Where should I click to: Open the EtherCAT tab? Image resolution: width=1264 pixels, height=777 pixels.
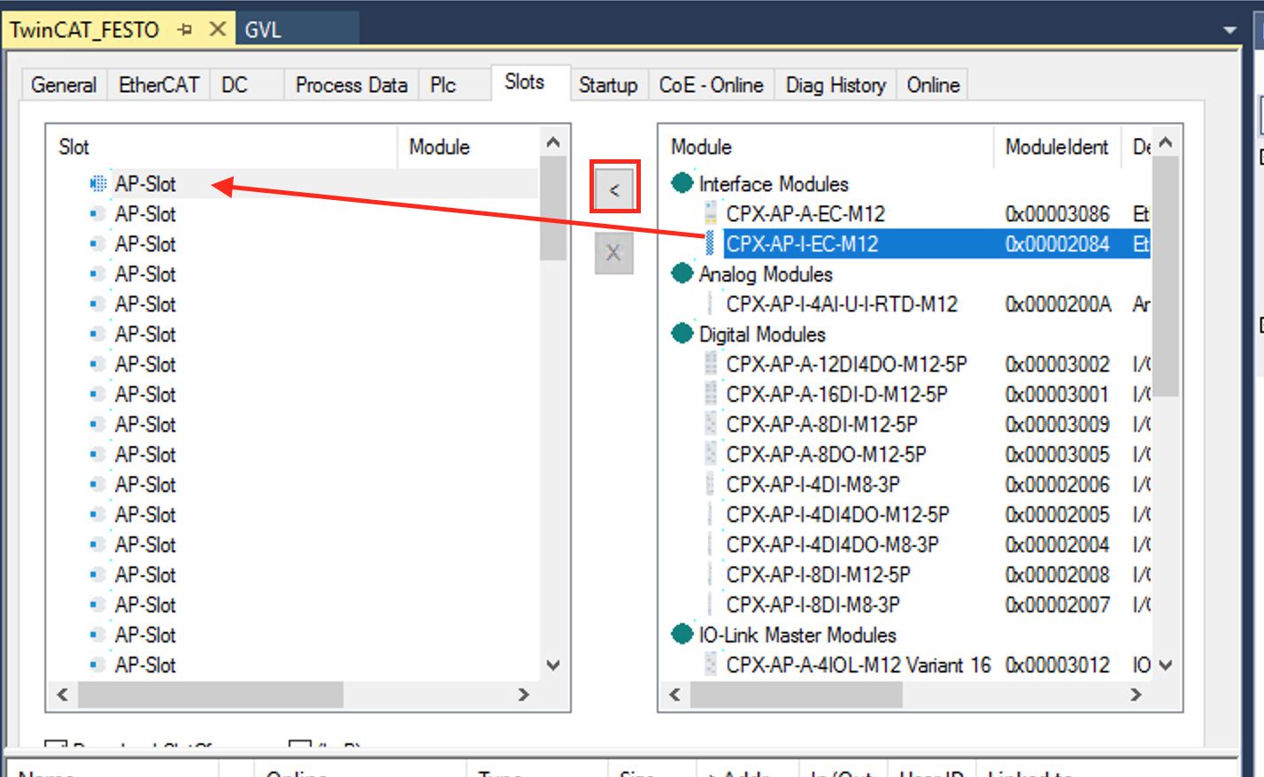tap(158, 85)
